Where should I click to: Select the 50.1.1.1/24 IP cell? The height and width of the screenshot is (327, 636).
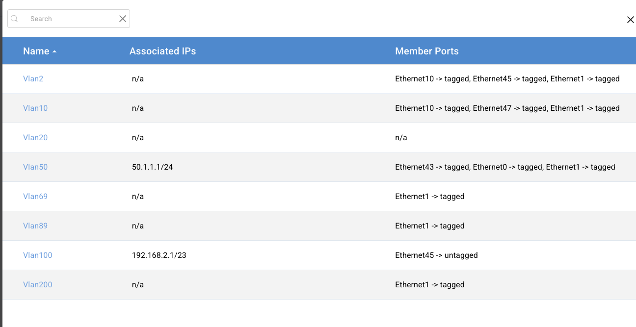coord(152,167)
